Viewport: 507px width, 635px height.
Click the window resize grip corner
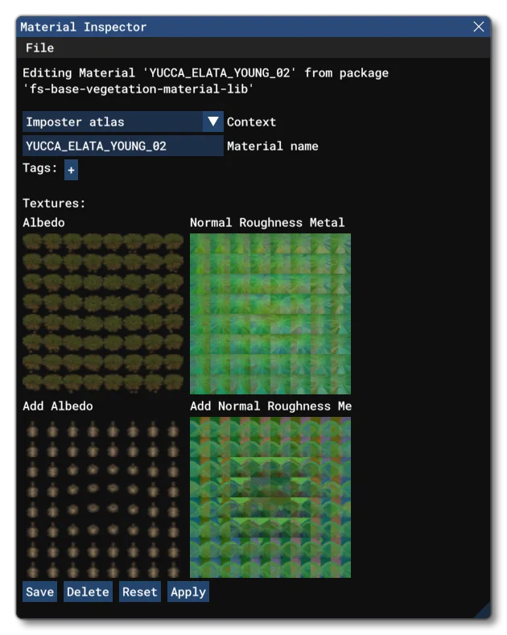482,610
